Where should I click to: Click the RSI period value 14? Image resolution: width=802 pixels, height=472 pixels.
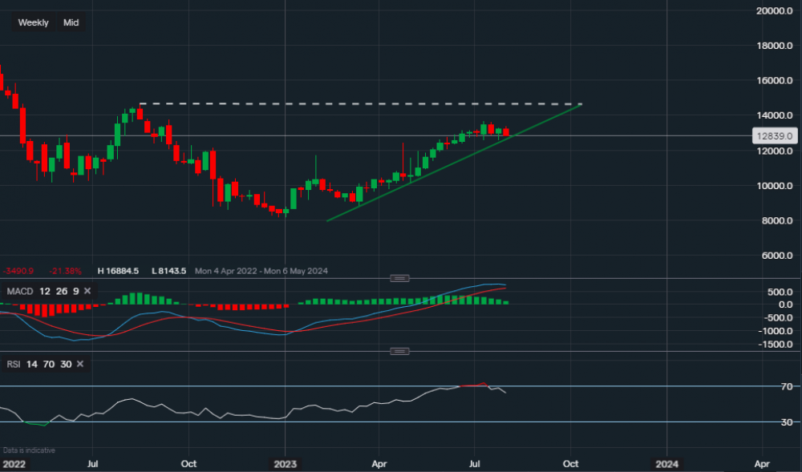click(x=31, y=364)
